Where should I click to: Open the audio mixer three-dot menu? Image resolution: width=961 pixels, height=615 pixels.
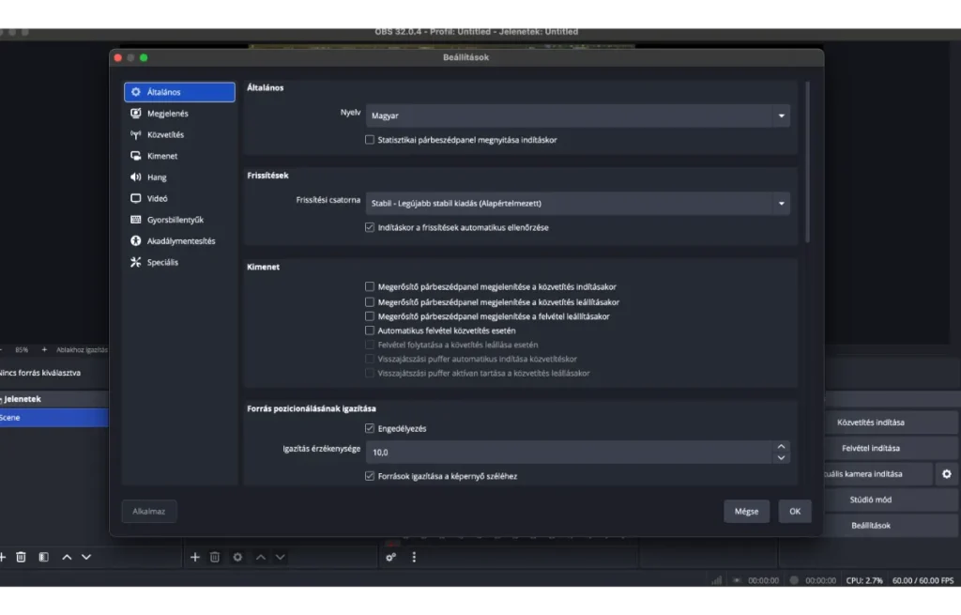(x=414, y=558)
